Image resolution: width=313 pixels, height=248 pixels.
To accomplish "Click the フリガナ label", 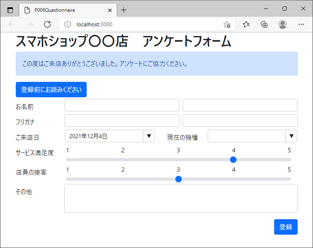I will tap(25, 122).
